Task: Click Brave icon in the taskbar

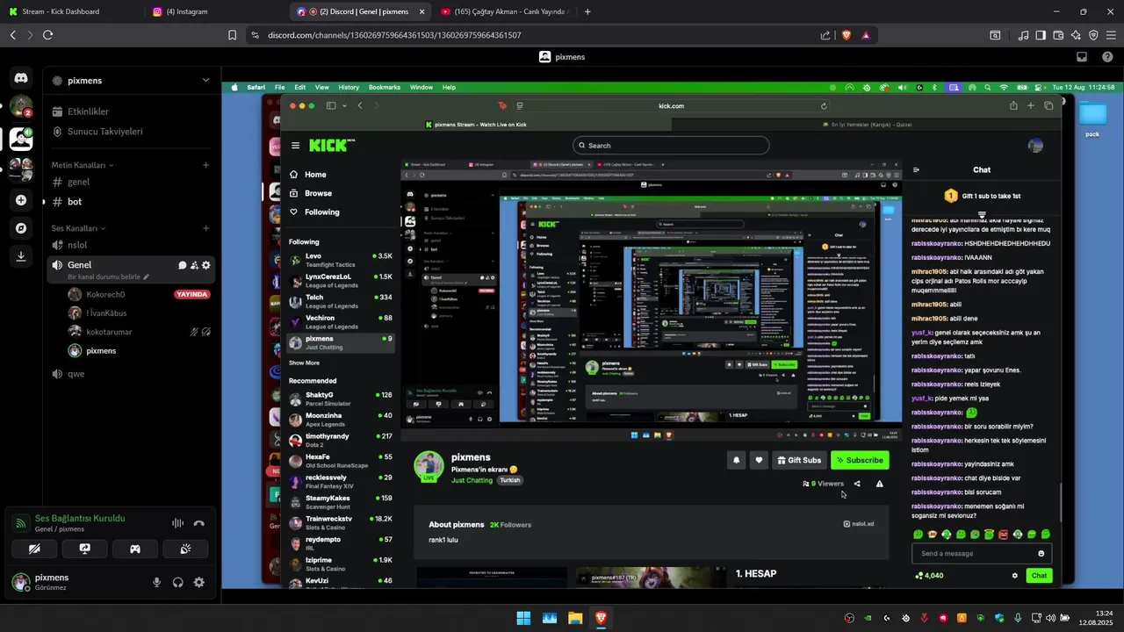Action: tap(601, 618)
